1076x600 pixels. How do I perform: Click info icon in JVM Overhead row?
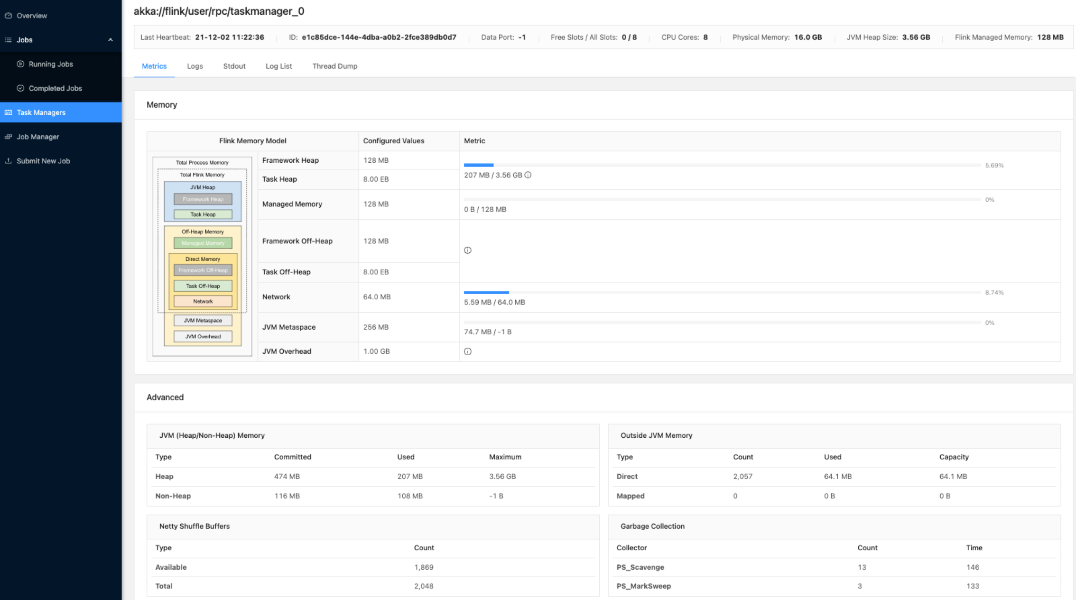coord(467,352)
